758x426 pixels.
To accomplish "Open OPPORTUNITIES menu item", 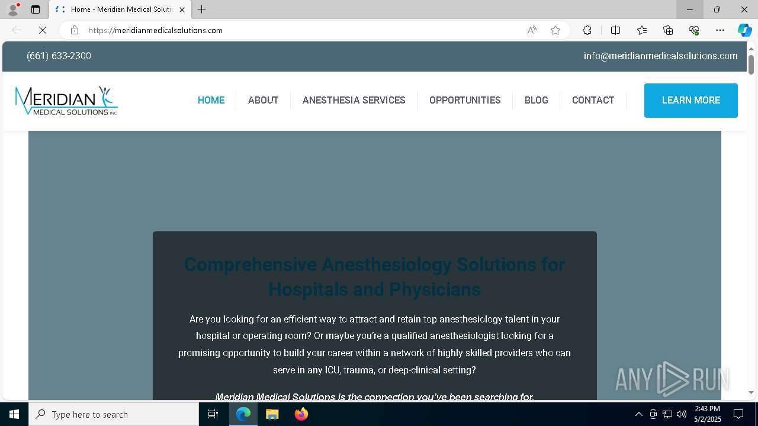I will (465, 101).
